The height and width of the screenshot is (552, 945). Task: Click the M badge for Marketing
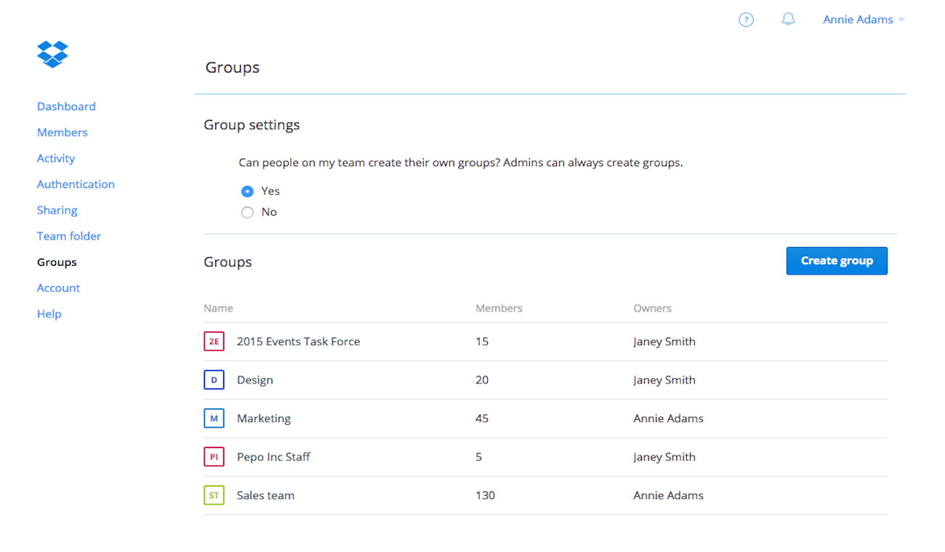pyautogui.click(x=214, y=418)
